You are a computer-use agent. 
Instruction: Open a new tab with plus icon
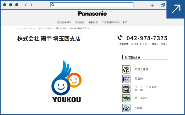point(152,5)
